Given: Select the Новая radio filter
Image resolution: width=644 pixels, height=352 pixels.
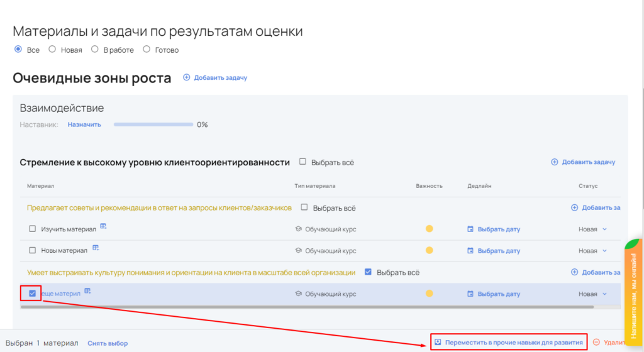Looking at the screenshot, I should tap(52, 49).
